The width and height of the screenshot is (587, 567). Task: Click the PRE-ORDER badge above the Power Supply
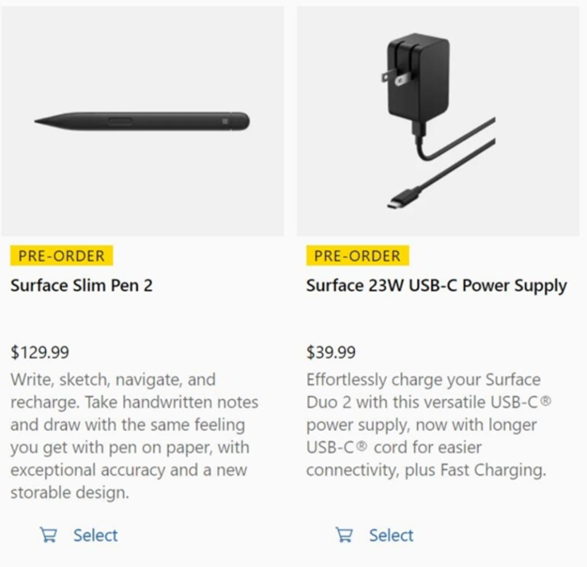[x=357, y=256]
